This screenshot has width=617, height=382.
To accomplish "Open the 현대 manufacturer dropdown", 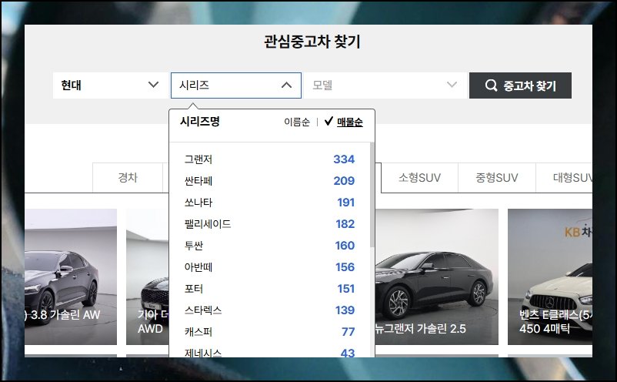I will click(x=111, y=85).
